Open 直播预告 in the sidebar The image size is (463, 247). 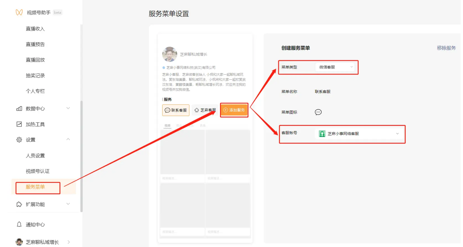[35, 44]
